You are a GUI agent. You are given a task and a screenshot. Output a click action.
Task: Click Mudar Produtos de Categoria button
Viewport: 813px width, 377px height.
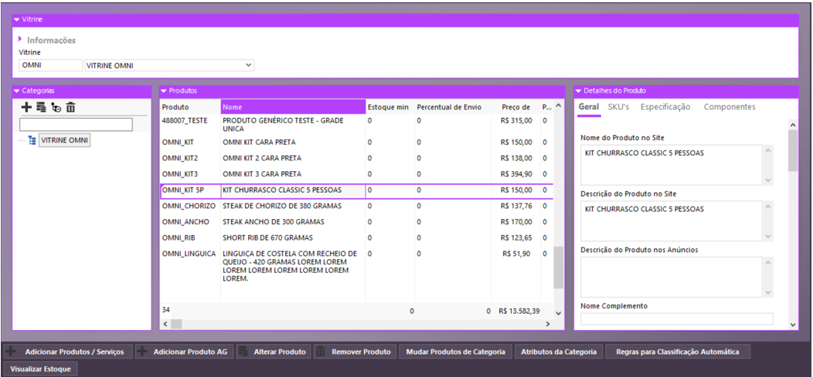tap(456, 352)
